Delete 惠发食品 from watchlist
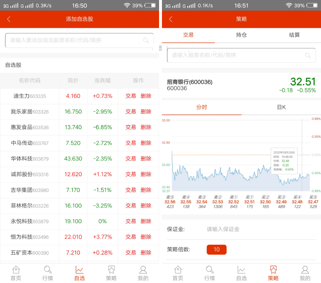The image size is (321, 283). click(x=146, y=127)
